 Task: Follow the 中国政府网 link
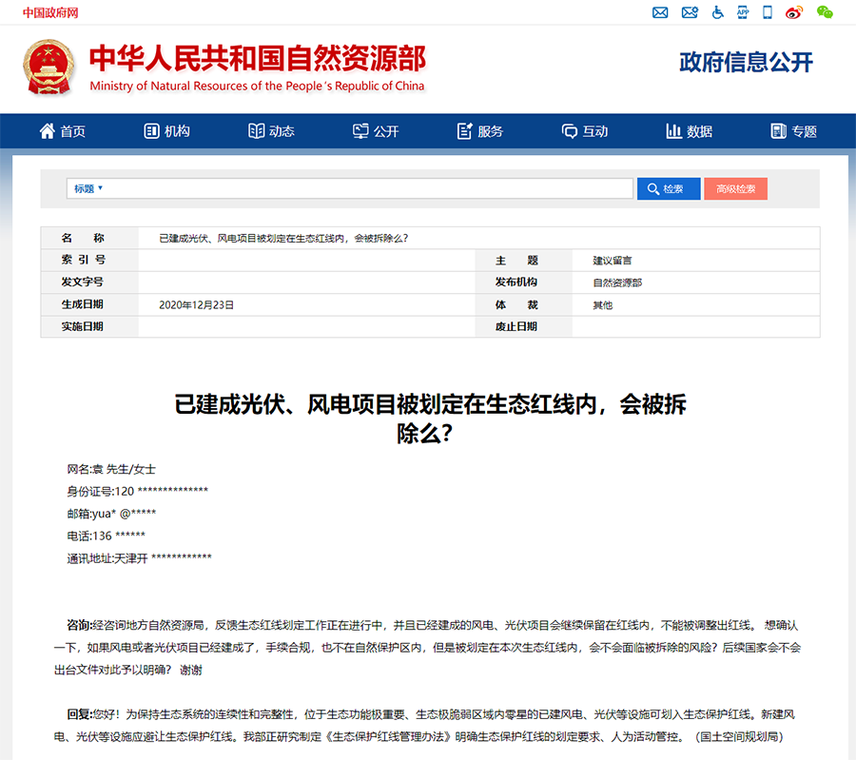click(x=50, y=12)
